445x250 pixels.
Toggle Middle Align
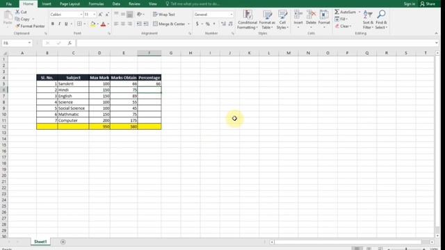pos(123,14)
